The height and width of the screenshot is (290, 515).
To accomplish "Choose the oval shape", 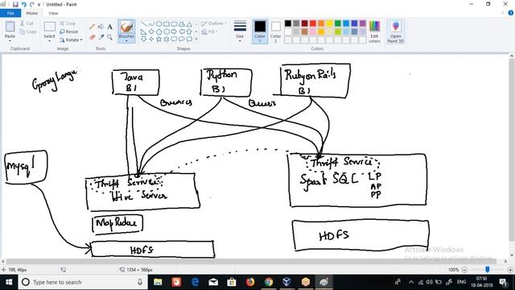I will click(159, 24).
